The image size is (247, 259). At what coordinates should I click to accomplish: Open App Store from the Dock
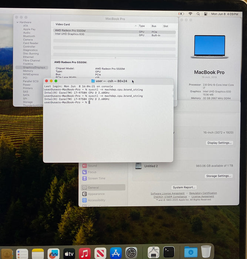pos(116,253)
